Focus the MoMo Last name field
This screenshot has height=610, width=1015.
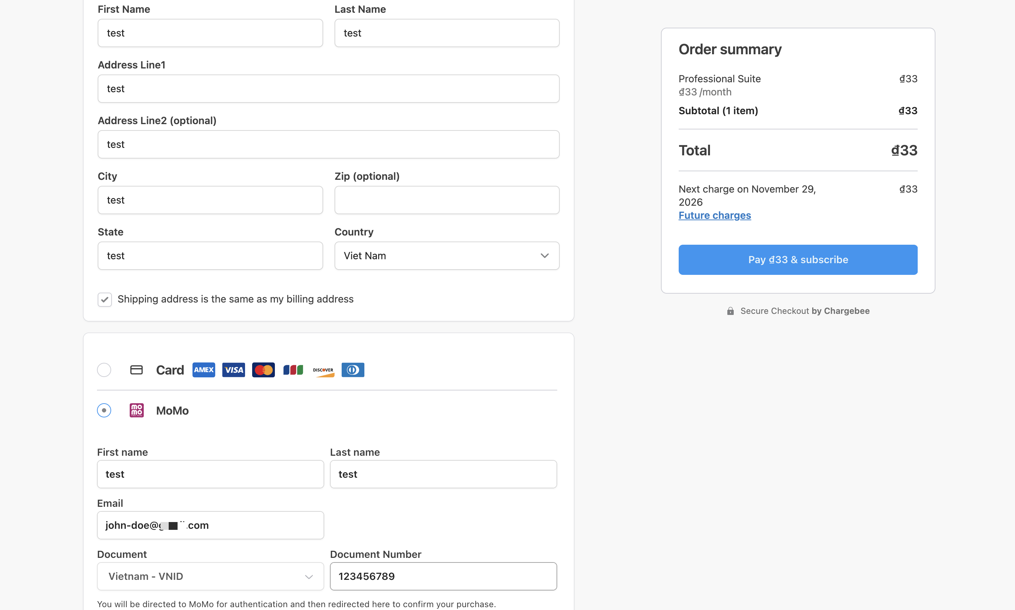click(443, 475)
